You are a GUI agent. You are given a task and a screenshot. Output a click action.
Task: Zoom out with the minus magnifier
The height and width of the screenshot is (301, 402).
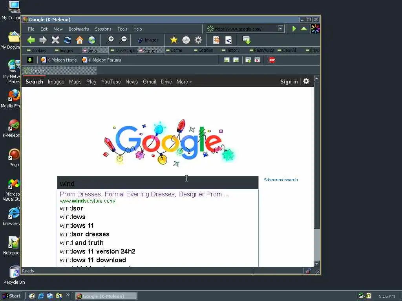[x=123, y=40]
